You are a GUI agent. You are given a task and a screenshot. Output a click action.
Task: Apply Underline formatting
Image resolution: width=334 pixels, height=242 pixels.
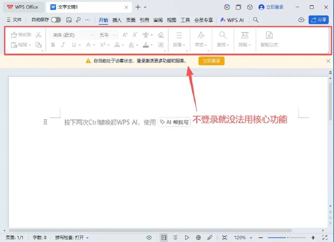pyautogui.click(x=74, y=45)
